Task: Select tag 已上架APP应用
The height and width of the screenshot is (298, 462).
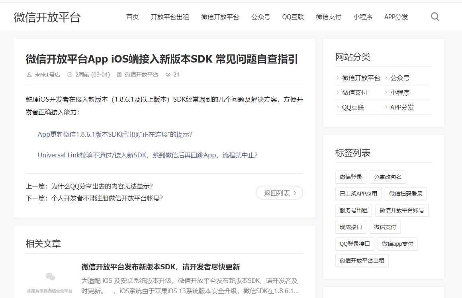Action: click(358, 194)
